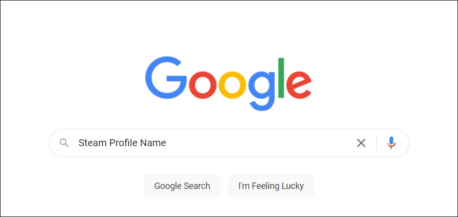
Task: Click the green letter l in logo
Action: [x=281, y=78]
